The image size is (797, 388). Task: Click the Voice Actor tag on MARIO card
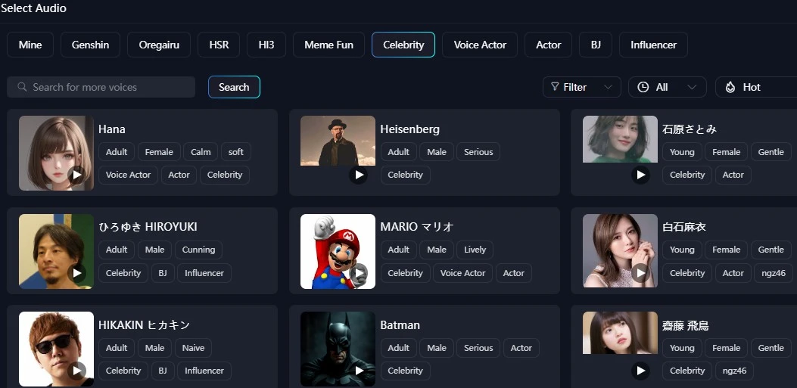click(462, 273)
